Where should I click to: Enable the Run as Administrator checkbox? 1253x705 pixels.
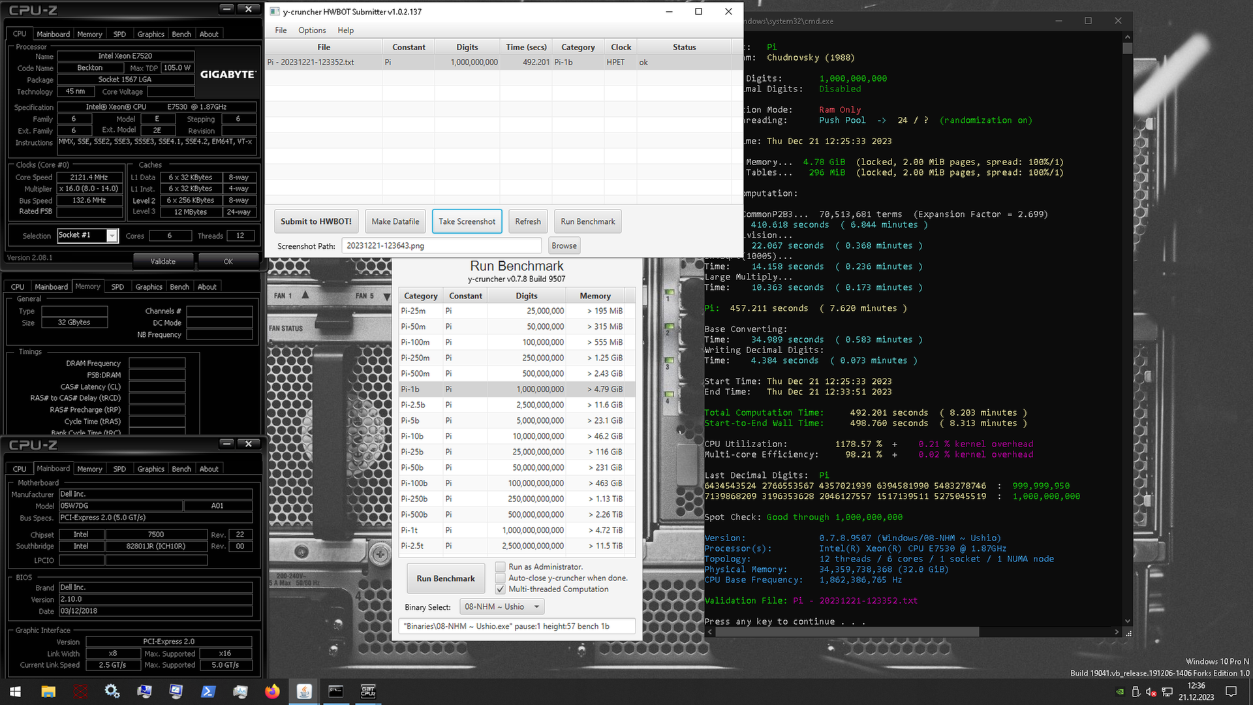click(x=501, y=567)
